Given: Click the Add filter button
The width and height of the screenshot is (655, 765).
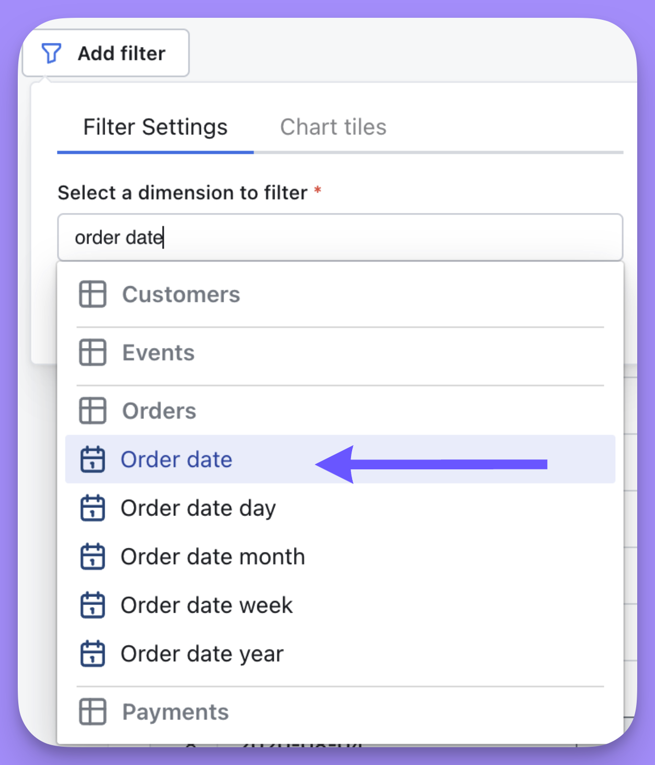Looking at the screenshot, I should [x=106, y=53].
